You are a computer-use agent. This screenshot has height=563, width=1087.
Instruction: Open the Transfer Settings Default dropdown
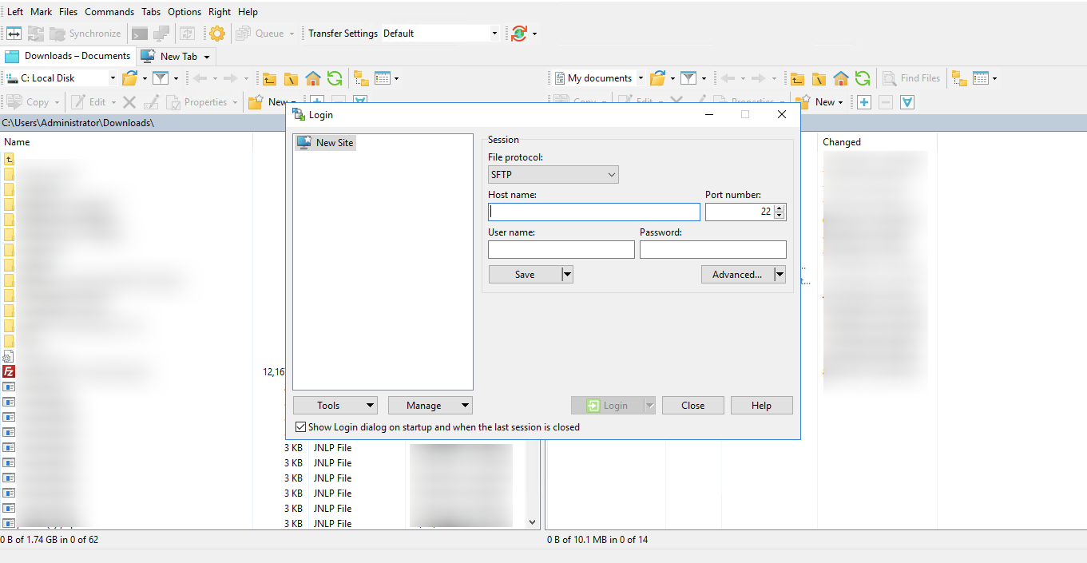[494, 34]
